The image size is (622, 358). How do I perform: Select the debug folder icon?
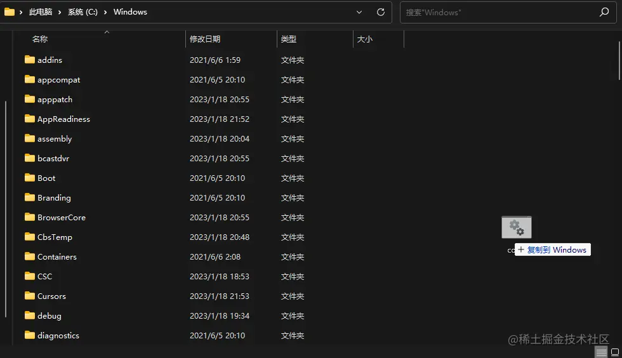pyautogui.click(x=30, y=315)
